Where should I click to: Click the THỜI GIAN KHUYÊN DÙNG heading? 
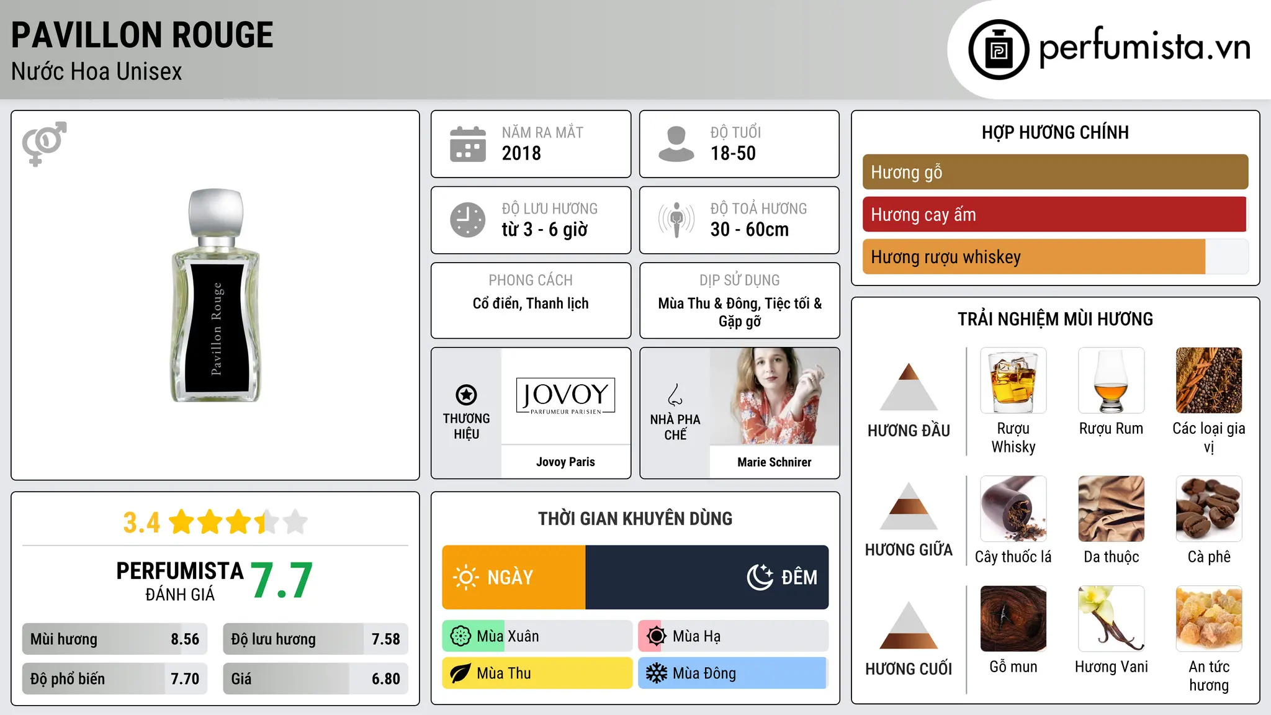(635, 518)
